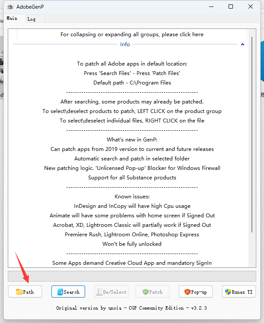Click the Patch shield button
Screen dimensions: 264x323
point(153,292)
